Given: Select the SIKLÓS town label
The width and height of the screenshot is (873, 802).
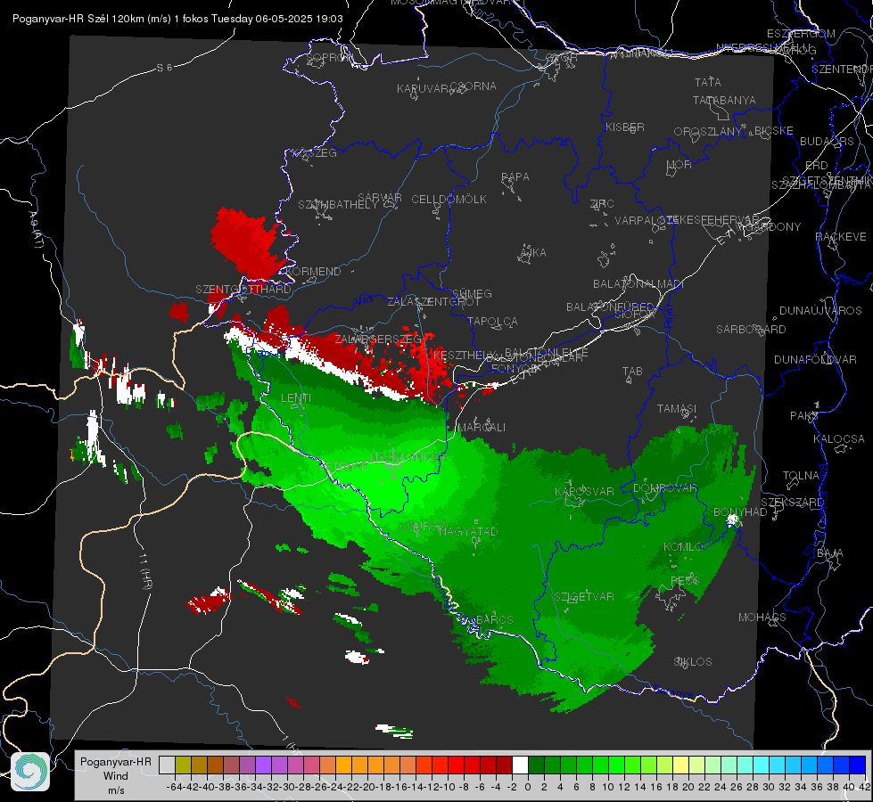Looking at the screenshot, I should click(693, 662).
